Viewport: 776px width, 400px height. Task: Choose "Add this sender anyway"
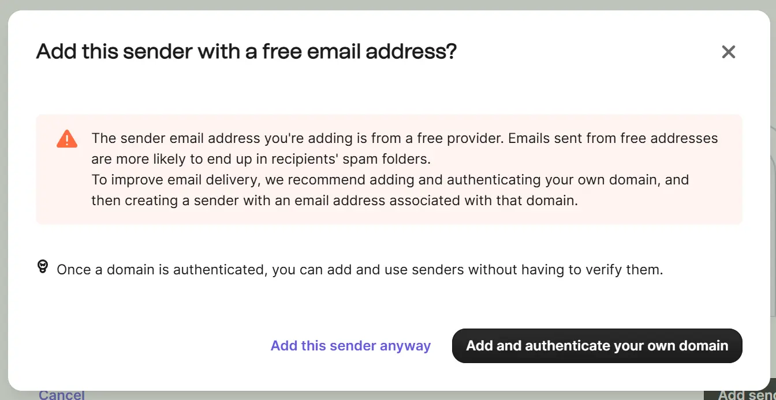350,346
